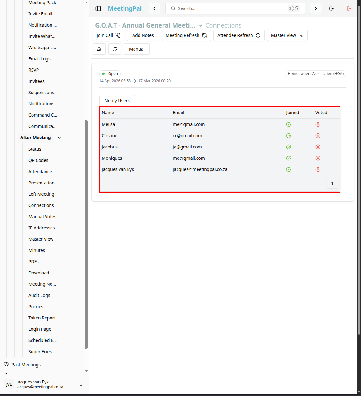Click Jacobus's red voted cross icon
Screen dimensions: 361x396
tap(318, 147)
